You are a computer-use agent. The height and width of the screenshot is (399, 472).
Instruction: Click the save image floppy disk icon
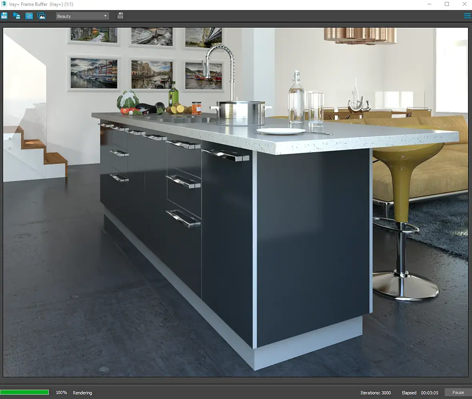click(x=4, y=16)
